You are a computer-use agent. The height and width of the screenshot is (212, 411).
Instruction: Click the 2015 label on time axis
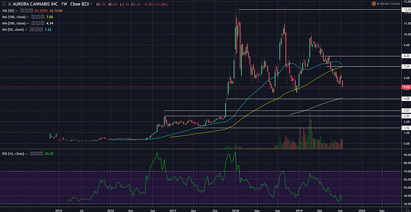[x=59, y=210]
